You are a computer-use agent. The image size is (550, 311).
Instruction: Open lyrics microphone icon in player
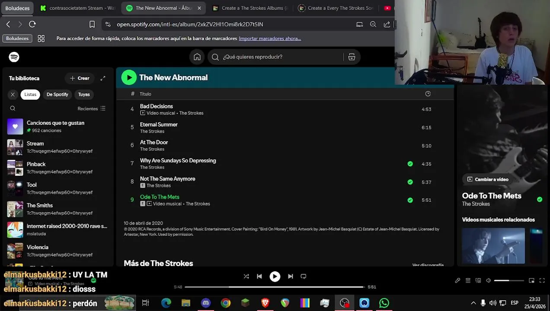point(457,281)
